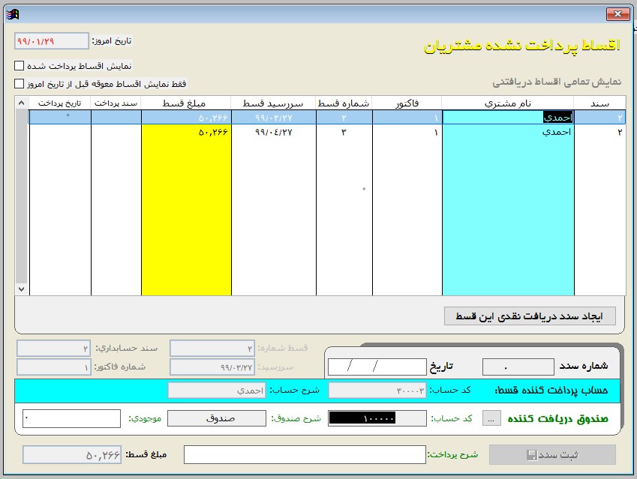Click the سررسید قسط column header
This screenshot has height=479, width=637.
pyautogui.click(x=273, y=103)
